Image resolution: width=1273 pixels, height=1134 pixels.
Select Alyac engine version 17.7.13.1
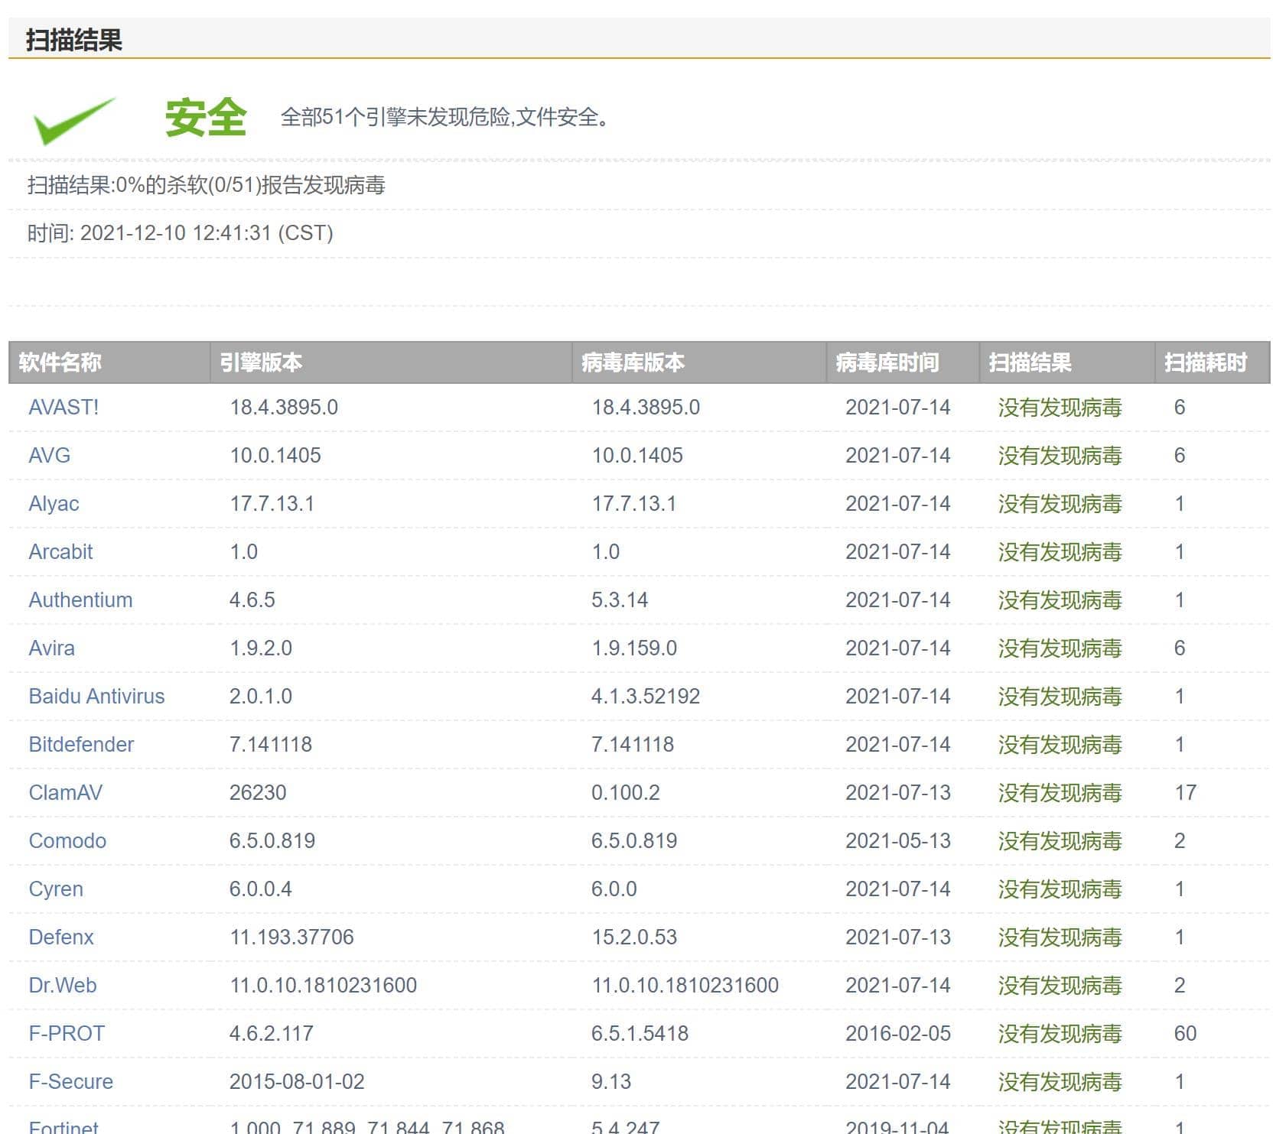pos(272,503)
